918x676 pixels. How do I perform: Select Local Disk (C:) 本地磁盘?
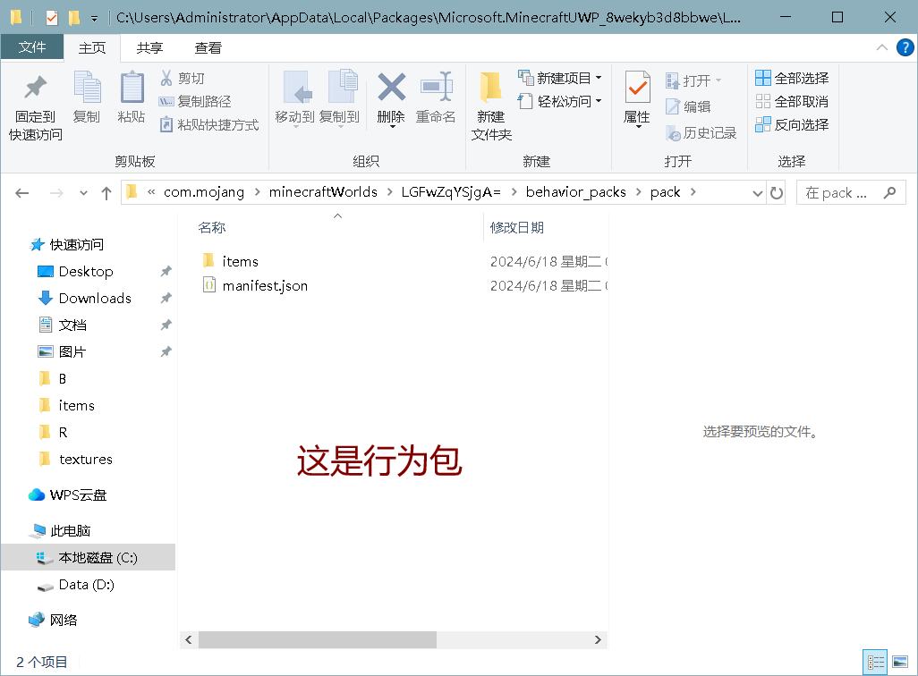[89, 557]
